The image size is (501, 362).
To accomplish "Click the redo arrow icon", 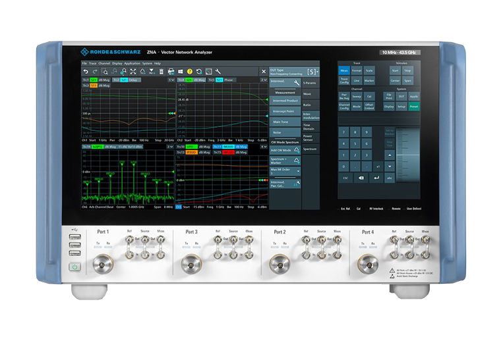I will [94, 72].
